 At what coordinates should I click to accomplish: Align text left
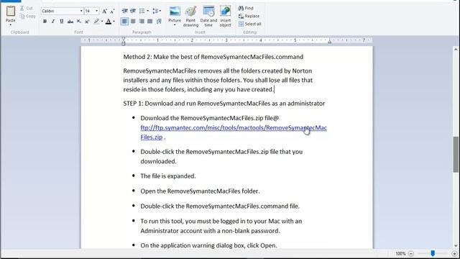click(x=124, y=21)
